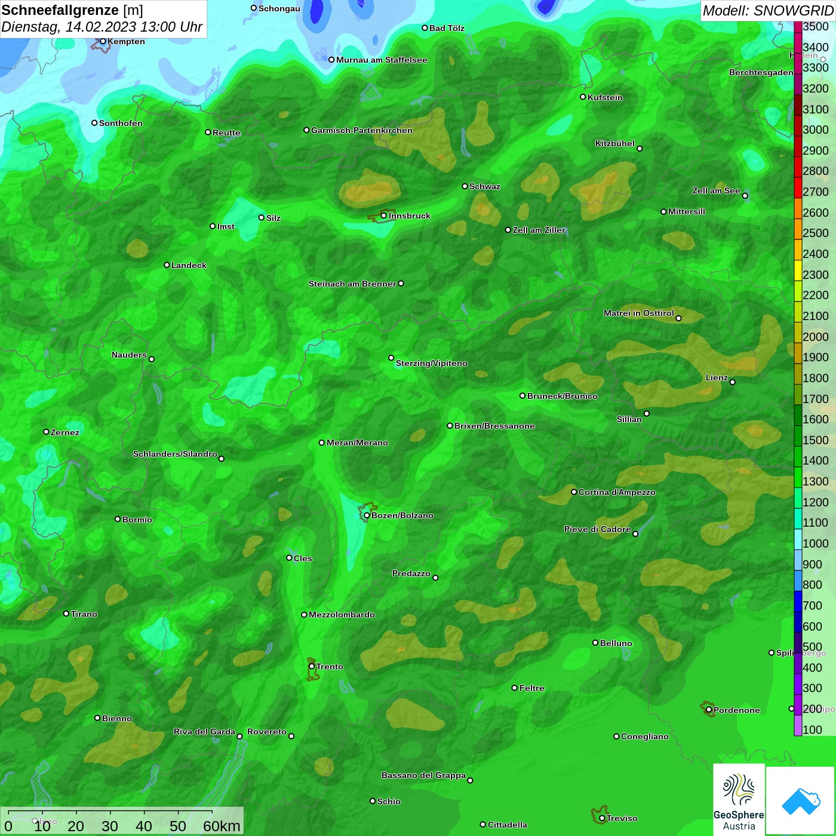Click the Trento city marker dot
Screen dimensions: 836x836
[312, 666]
